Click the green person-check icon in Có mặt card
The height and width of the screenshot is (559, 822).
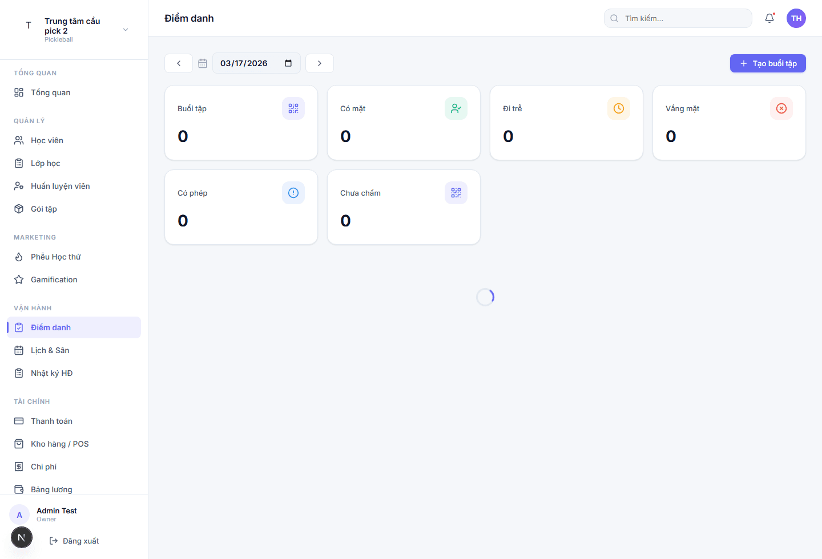pos(456,108)
